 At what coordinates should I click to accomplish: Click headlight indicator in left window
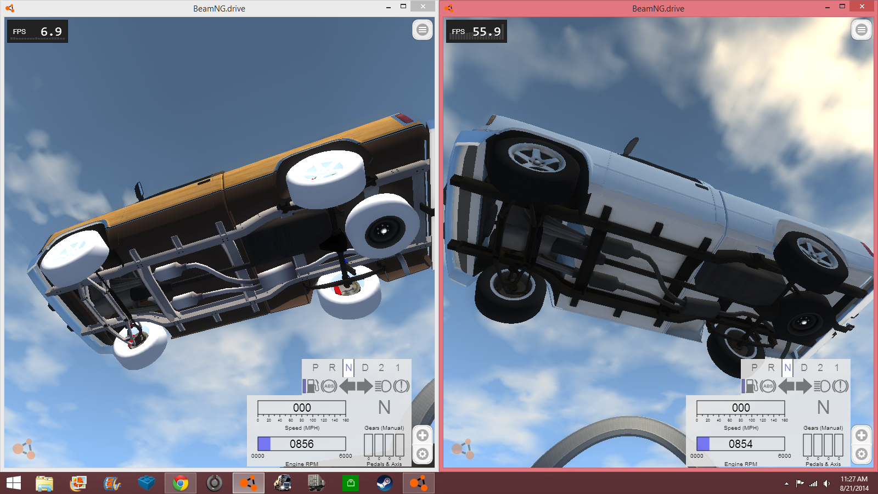pyautogui.click(x=383, y=386)
